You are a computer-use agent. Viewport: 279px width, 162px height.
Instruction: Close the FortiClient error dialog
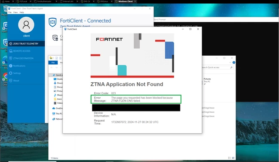point(198,29)
